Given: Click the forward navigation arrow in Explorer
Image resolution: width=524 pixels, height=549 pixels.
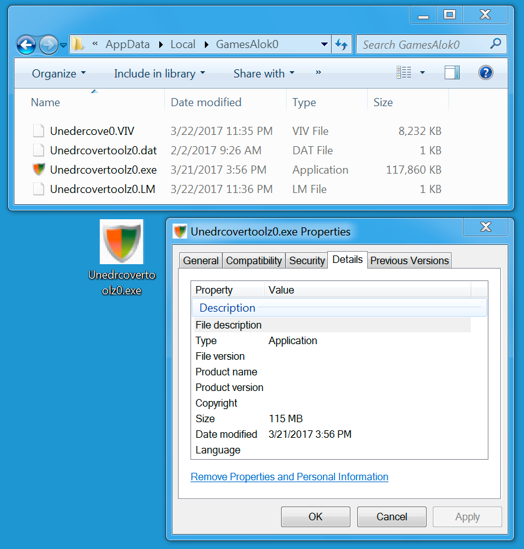Looking at the screenshot, I should (x=48, y=45).
